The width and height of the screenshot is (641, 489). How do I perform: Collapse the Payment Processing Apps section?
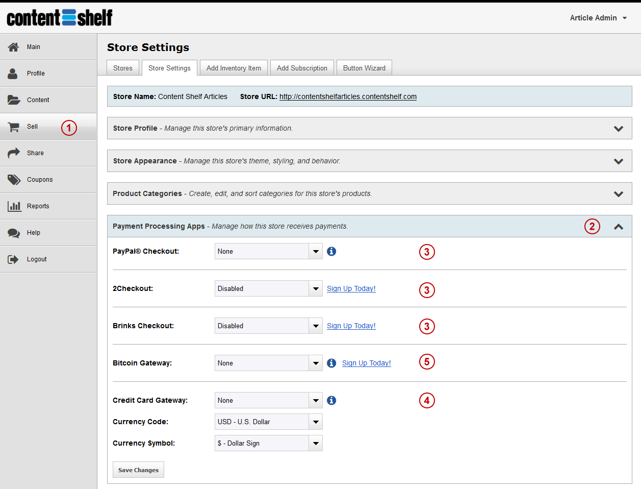(x=369, y=226)
